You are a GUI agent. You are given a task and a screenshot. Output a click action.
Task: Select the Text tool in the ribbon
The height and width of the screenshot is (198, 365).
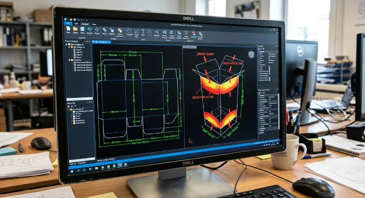(x=143, y=31)
